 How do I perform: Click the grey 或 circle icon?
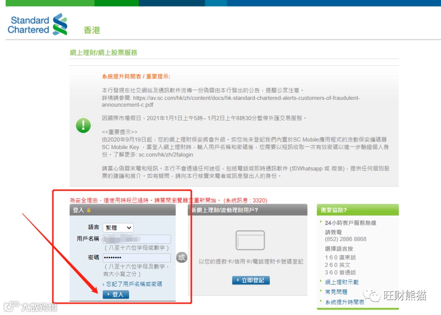pos(181,258)
